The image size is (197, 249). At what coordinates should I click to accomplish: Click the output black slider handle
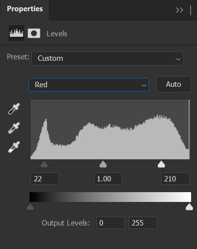point(30,207)
